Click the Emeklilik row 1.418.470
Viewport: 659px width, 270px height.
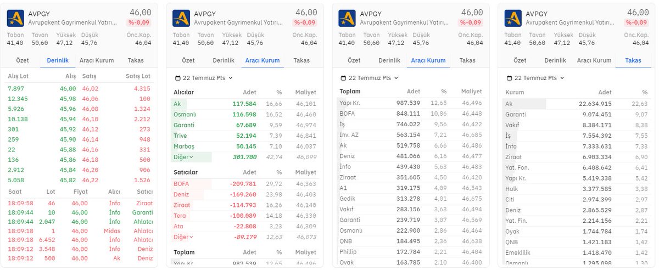click(577, 252)
